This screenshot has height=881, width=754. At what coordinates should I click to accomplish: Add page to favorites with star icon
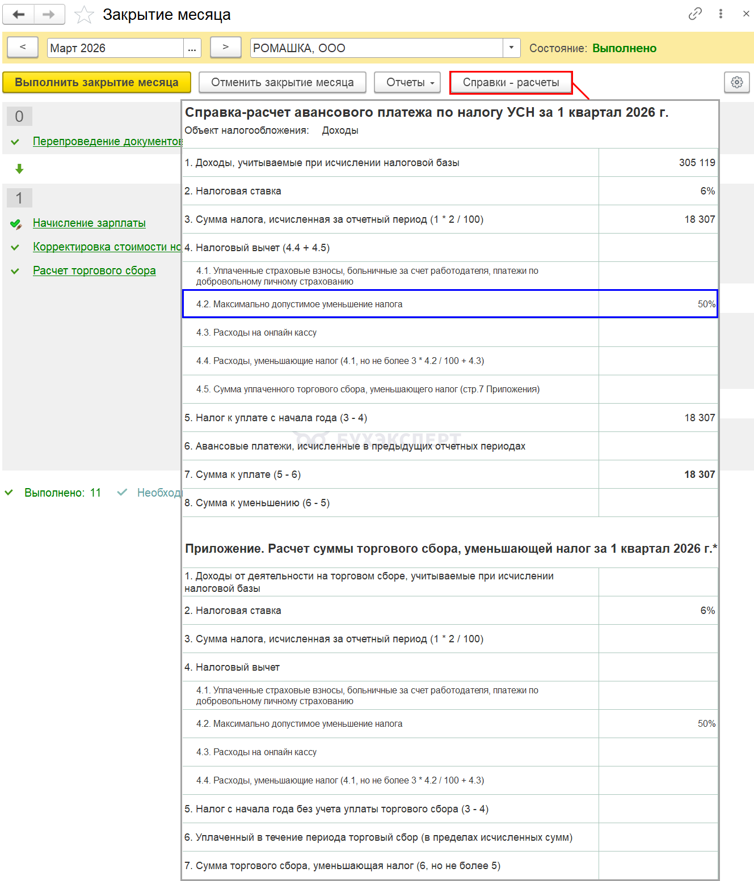pos(84,15)
